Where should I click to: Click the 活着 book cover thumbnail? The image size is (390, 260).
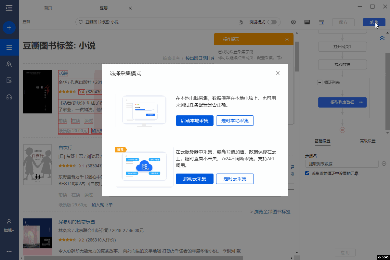pos(37,92)
